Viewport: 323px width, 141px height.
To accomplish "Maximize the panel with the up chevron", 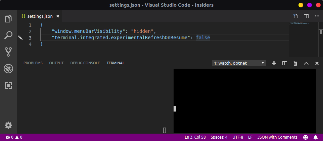I will click(x=306, y=63).
